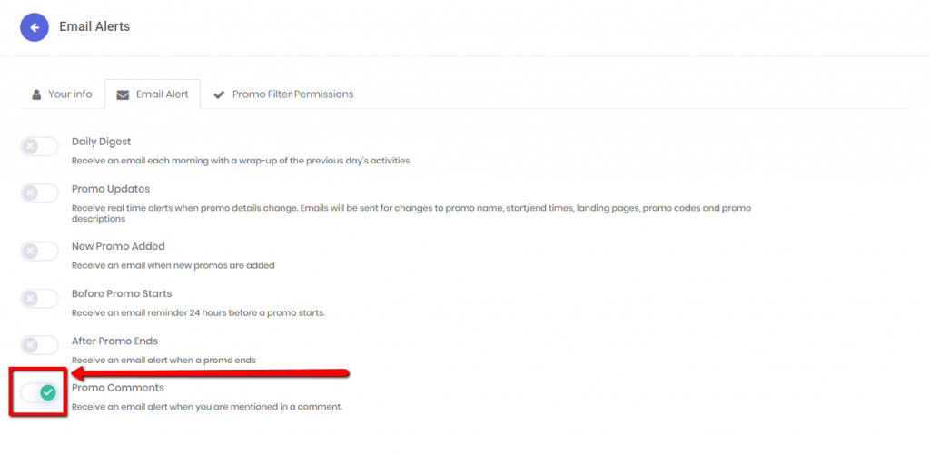This screenshot has height=455, width=930.
Task: Click the Promo Comments label
Action: pos(118,388)
